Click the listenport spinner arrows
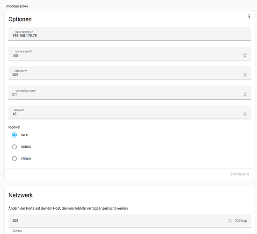The width and height of the screenshot is (257, 234). 245,75
